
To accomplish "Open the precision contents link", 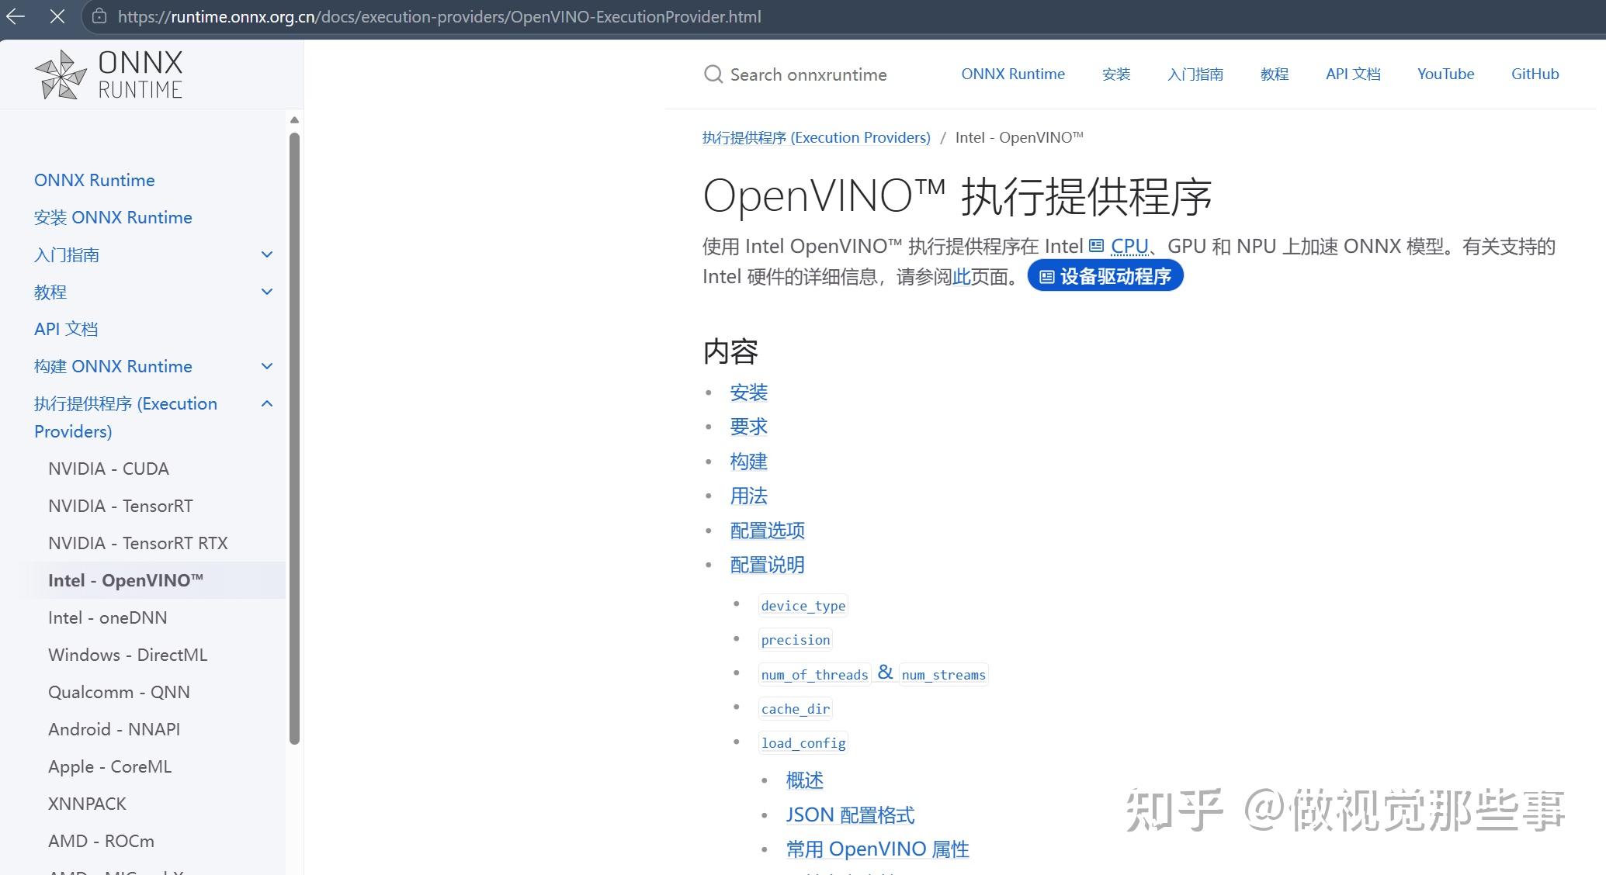I will [x=796, y=640].
